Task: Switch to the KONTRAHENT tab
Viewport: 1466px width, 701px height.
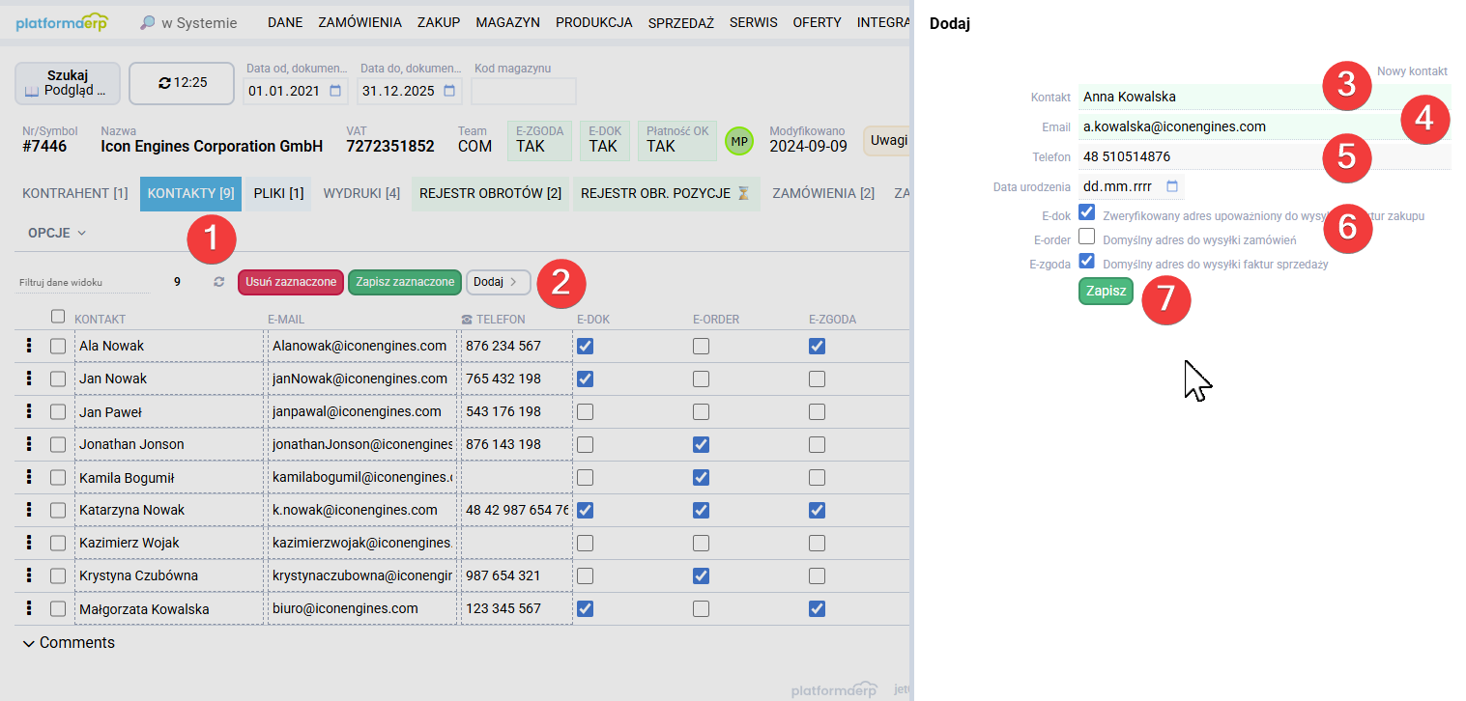Action: point(73,192)
